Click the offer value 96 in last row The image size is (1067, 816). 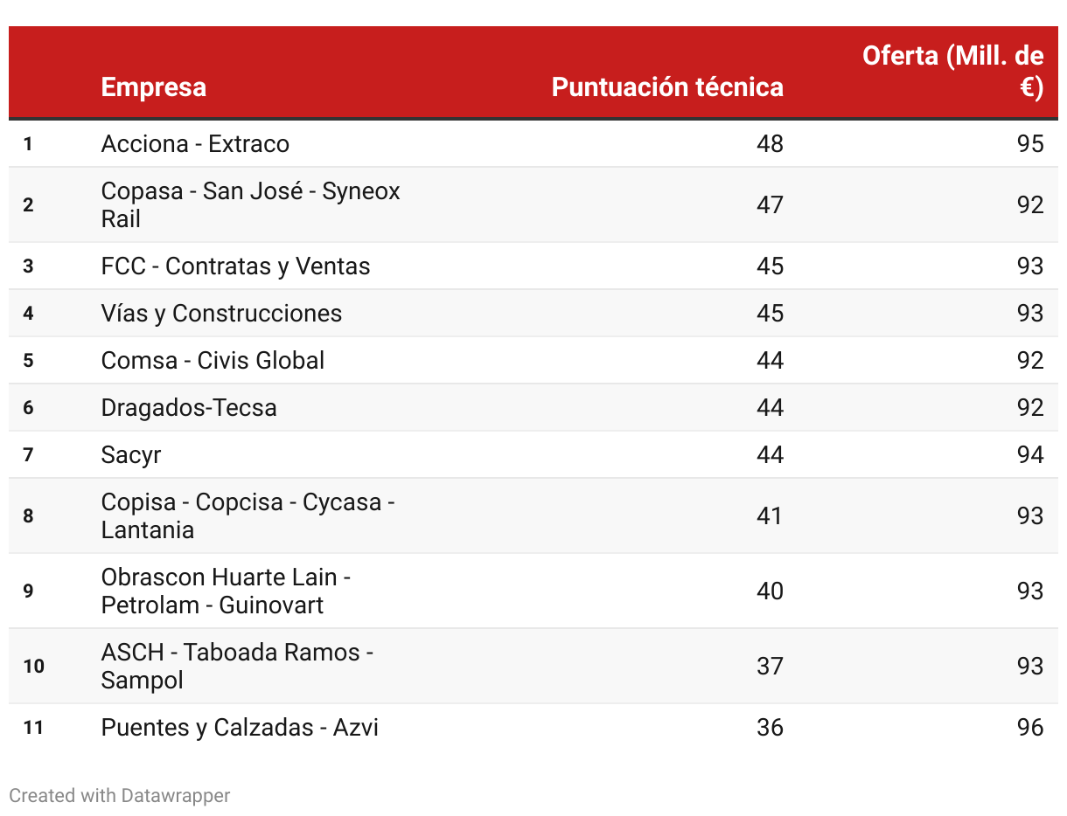click(x=1030, y=728)
